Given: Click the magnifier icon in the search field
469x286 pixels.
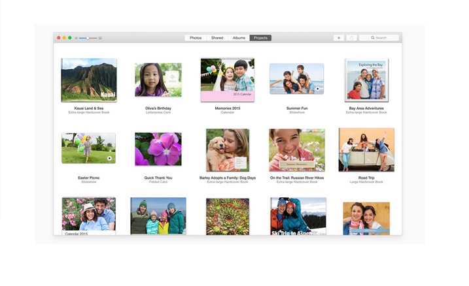Looking at the screenshot, I should [373, 38].
